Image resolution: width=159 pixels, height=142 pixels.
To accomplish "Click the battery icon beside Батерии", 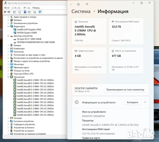I will pyautogui.click(x=12, y=20).
